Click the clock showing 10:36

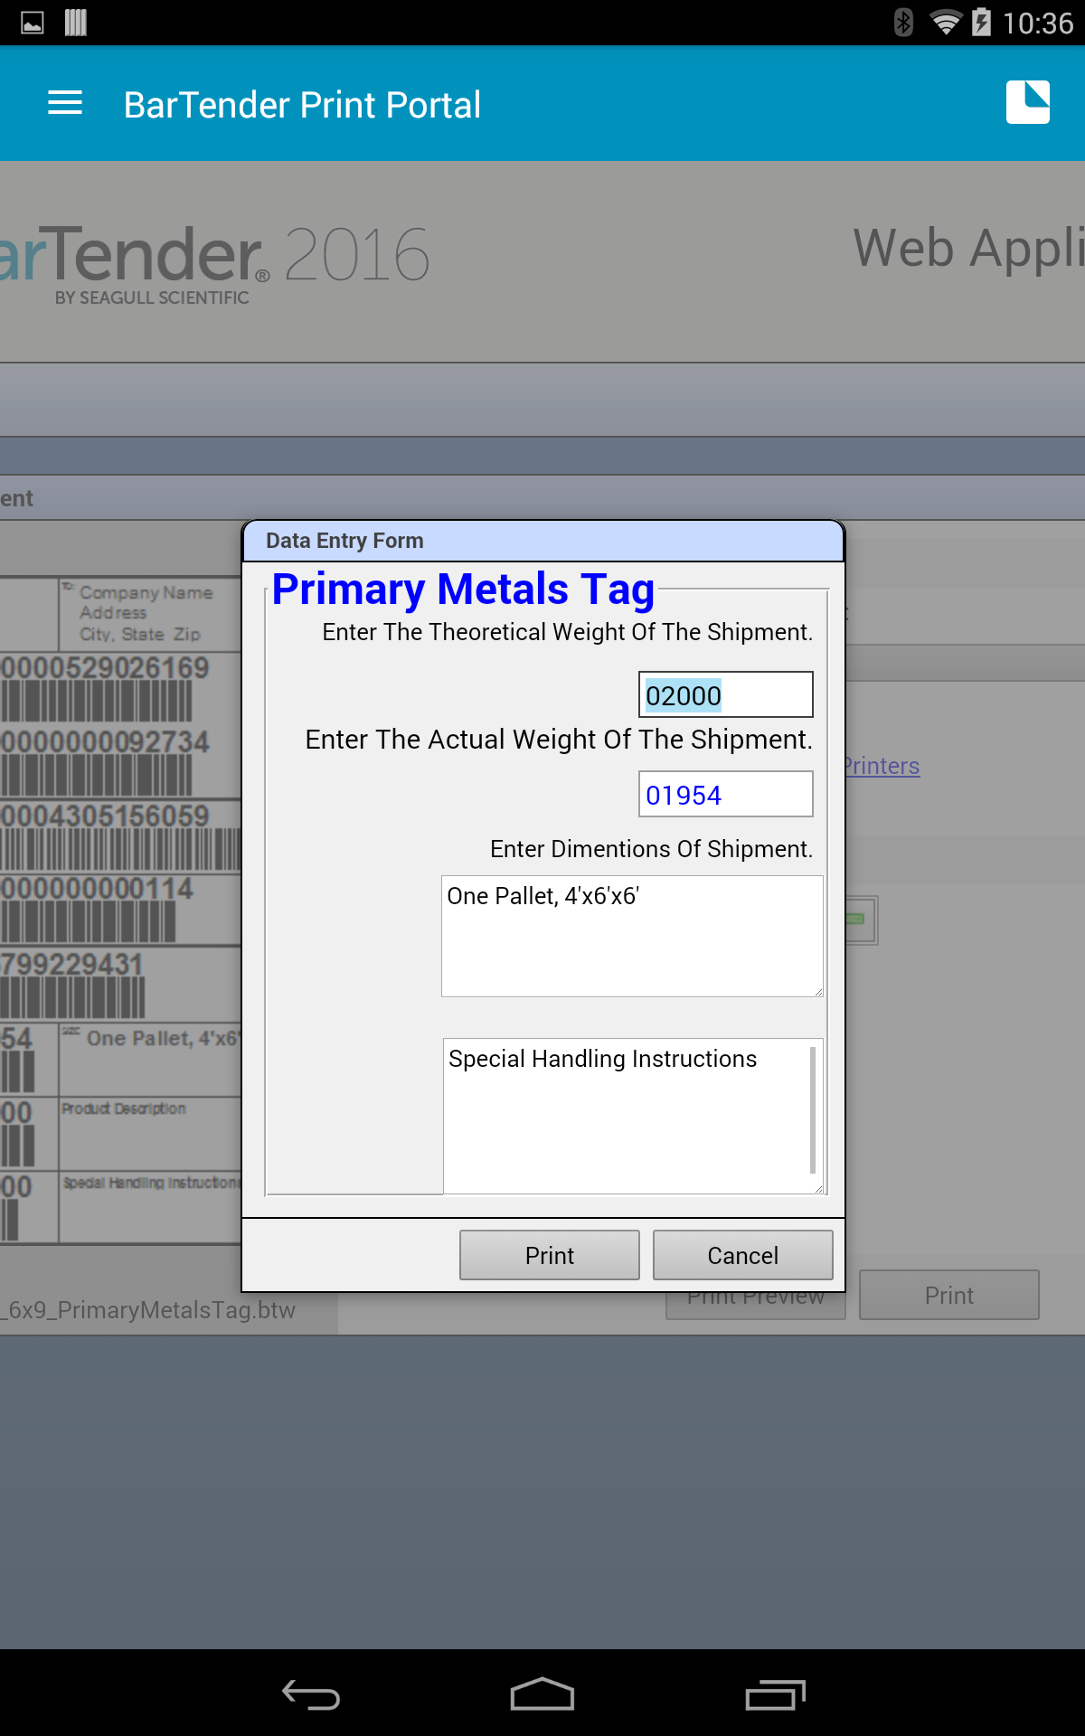pyautogui.click(x=1038, y=23)
